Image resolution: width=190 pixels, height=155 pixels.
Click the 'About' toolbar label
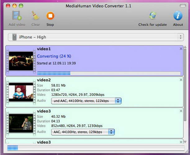(x=178, y=24)
